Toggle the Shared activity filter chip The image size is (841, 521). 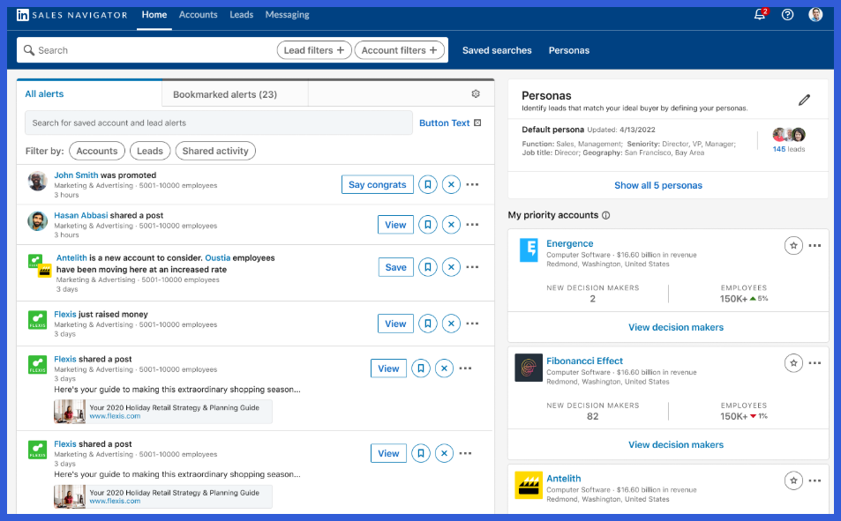tap(215, 151)
